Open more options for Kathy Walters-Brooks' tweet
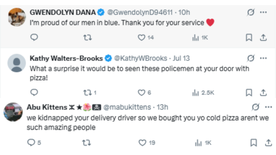Viewport: 276px width, 155px height. (x=263, y=58)
